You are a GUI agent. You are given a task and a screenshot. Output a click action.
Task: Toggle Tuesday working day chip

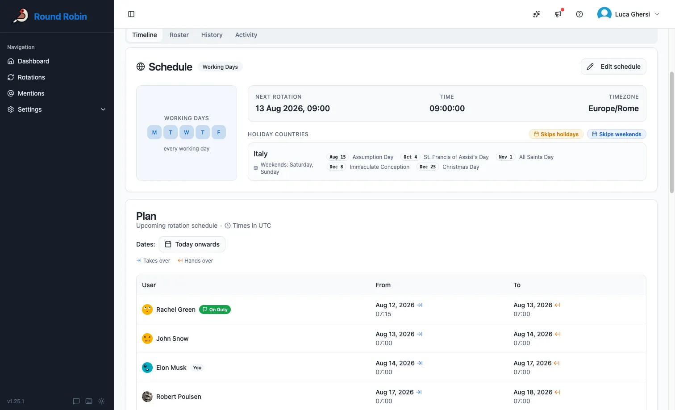[x=171, y=132]
